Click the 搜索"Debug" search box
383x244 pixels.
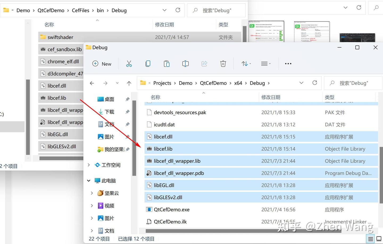point(354,83)
